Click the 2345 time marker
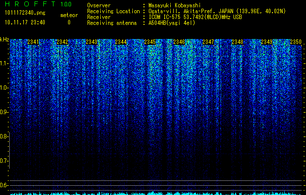 coord(150,42)
